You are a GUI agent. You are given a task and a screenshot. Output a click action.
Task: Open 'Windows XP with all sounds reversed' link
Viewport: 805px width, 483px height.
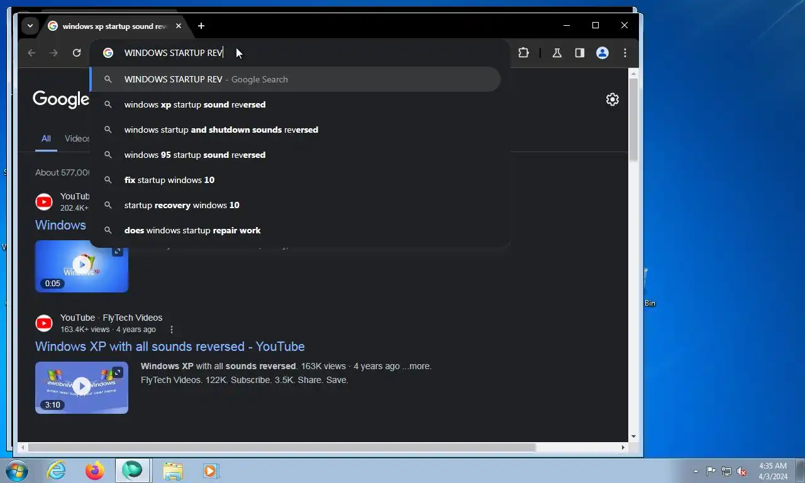click(170, 347)
